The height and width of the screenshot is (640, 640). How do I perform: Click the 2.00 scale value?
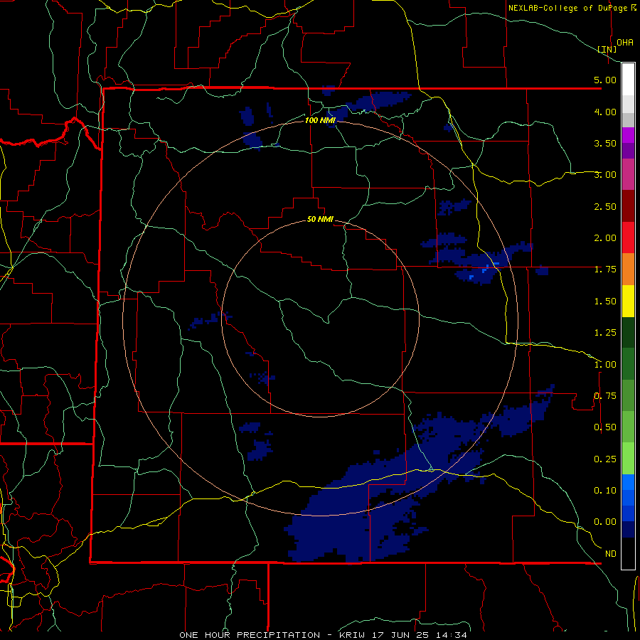(605, 238)
